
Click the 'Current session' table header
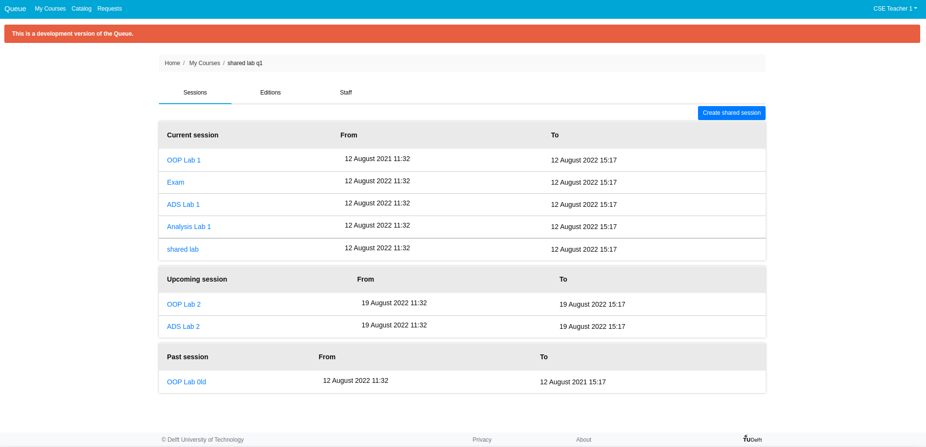click(193, 135)
